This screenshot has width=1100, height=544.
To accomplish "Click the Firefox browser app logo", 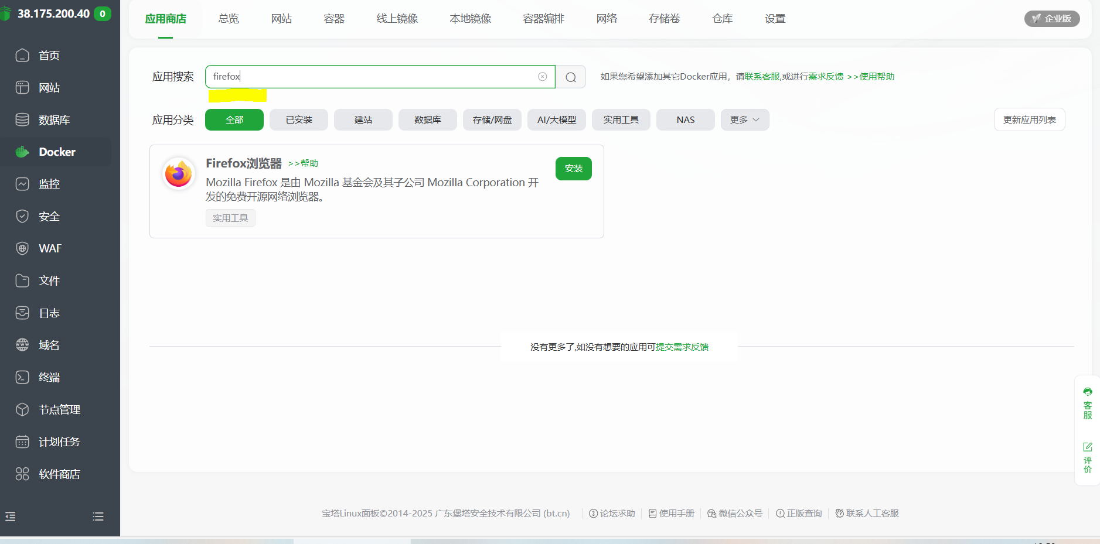I will tap(179, 174).
